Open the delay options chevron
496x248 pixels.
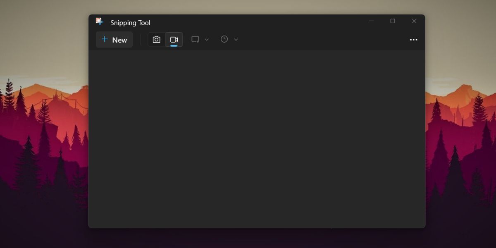click(x=236, y=39)
